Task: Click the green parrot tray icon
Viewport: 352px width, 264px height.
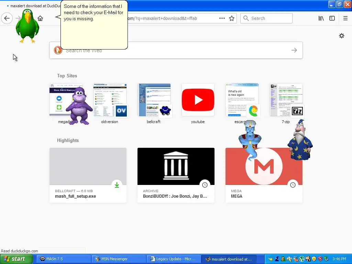Action: 283,259
